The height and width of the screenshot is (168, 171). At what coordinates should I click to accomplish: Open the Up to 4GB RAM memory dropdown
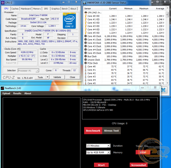pos(108,153)
